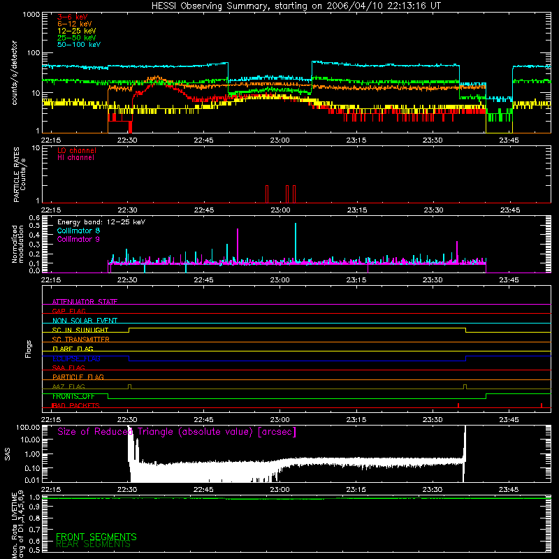Viewport: 559px width, 559px height.
Task: Click 'Energy band: 12-25 keV' label
Action: [x=101, y=222]
